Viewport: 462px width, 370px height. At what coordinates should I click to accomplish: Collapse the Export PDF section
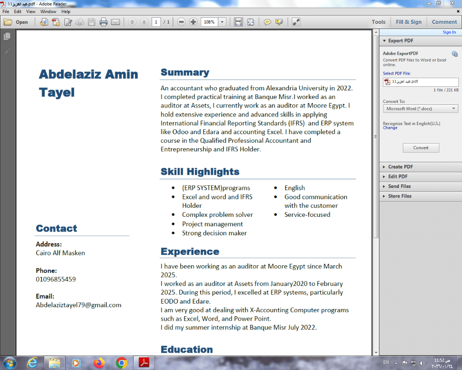click(401, 41)
